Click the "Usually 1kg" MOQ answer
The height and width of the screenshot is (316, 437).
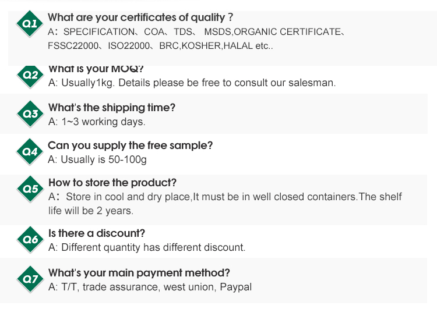coord(192,83)
